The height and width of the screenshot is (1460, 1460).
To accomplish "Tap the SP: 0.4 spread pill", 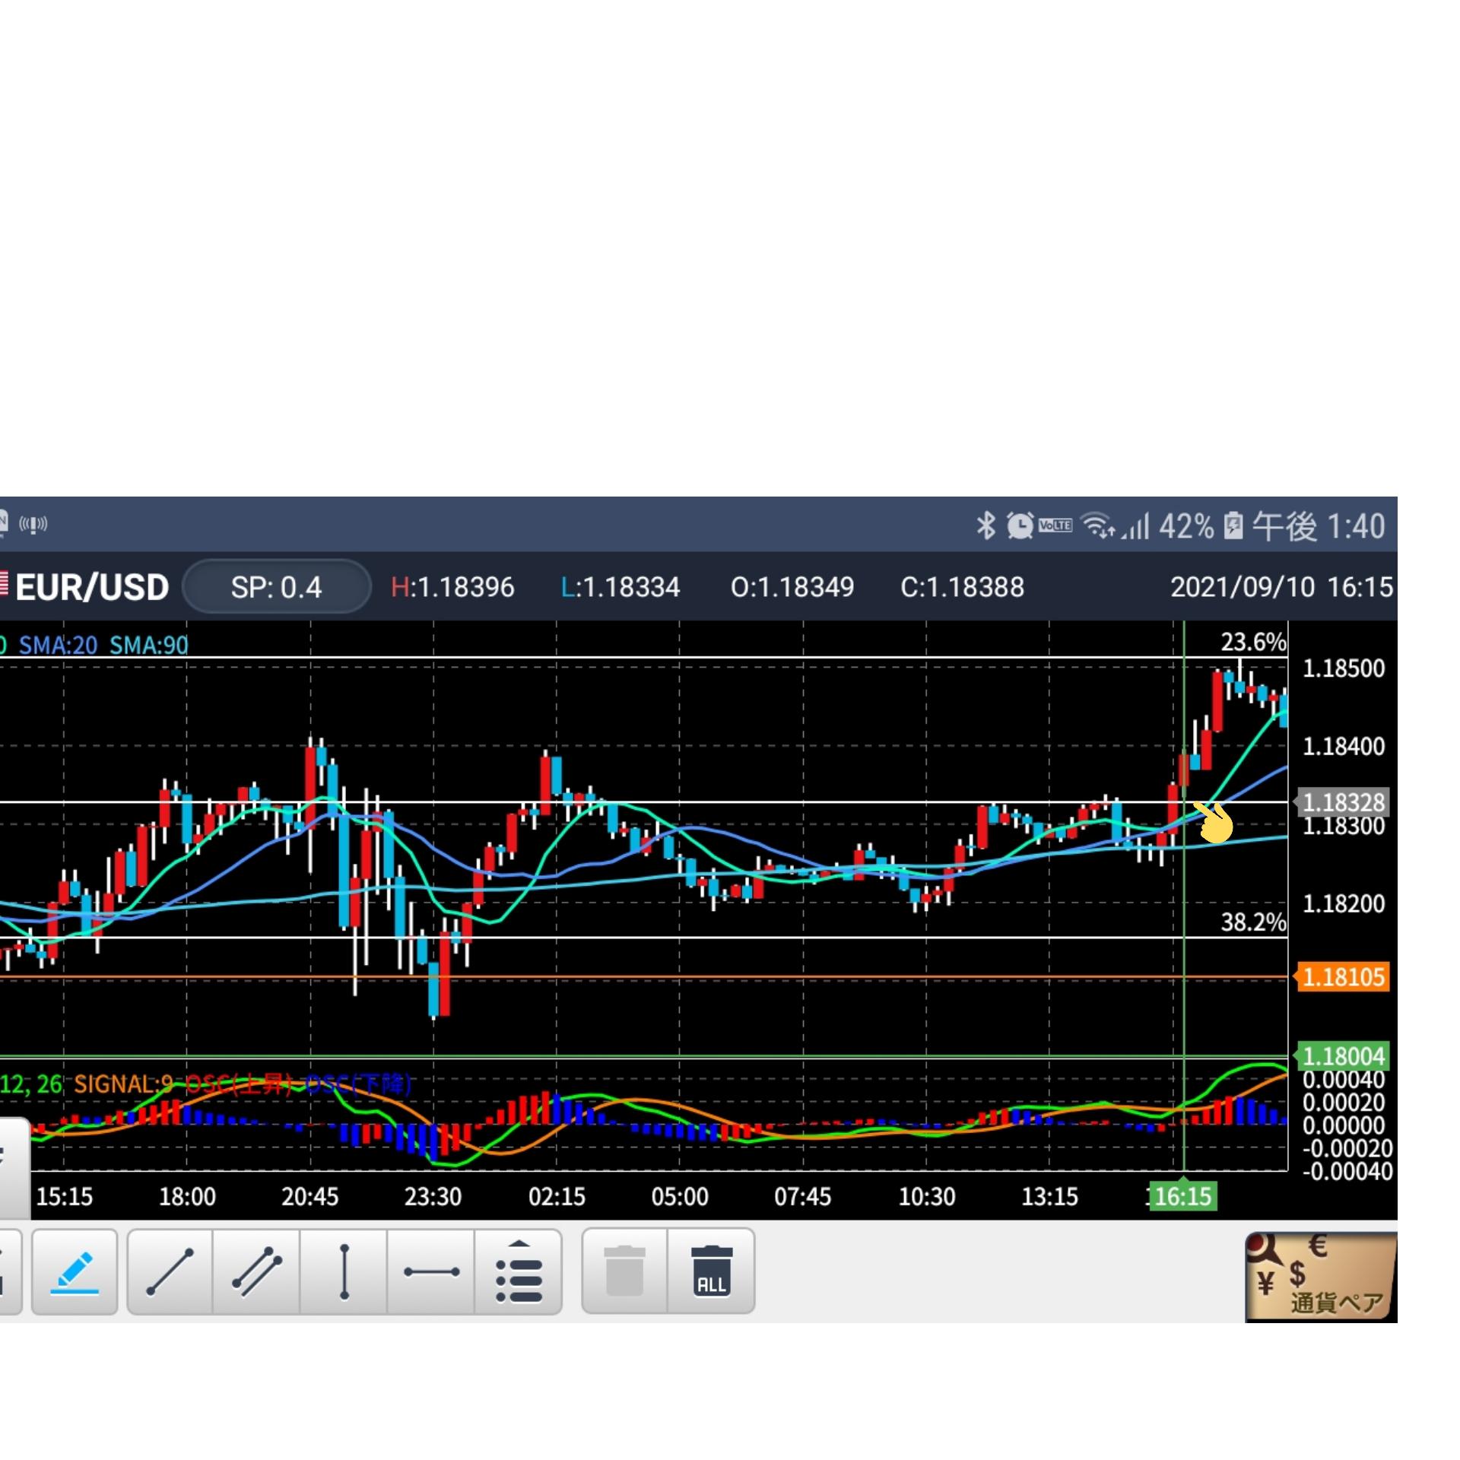I will tap(277, 587).
